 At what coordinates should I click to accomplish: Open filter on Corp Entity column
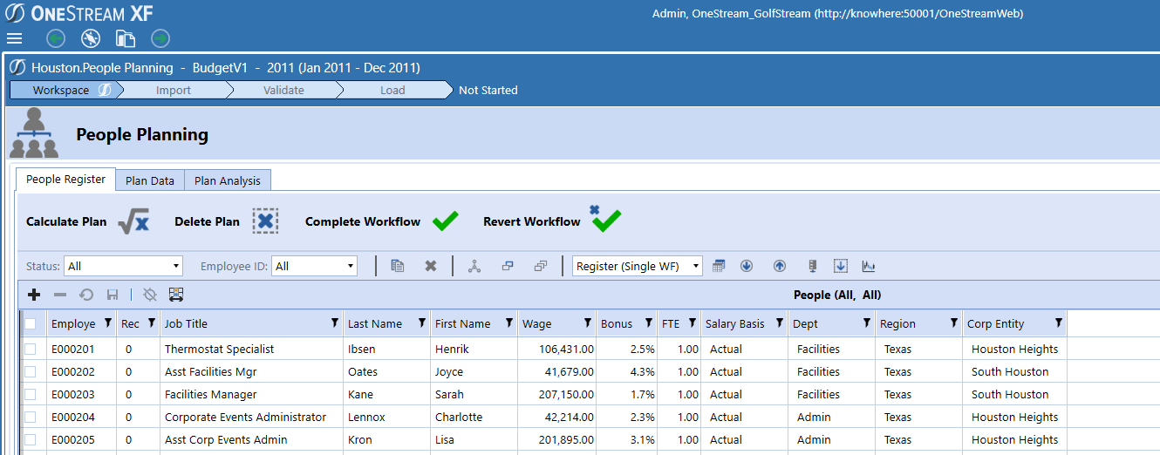point(1058,323)
